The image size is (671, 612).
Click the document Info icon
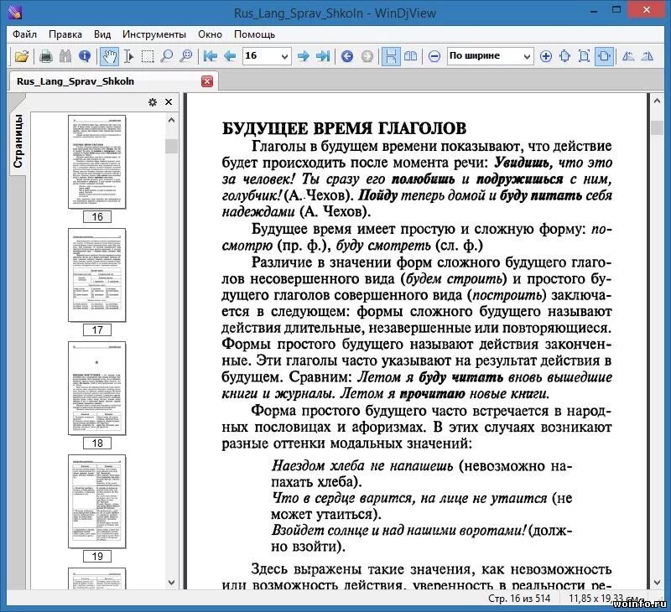click(85, 56)
